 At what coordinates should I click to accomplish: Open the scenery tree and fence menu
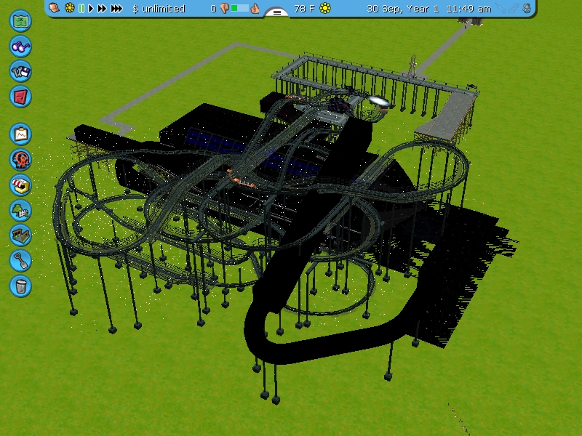(21, 210)
